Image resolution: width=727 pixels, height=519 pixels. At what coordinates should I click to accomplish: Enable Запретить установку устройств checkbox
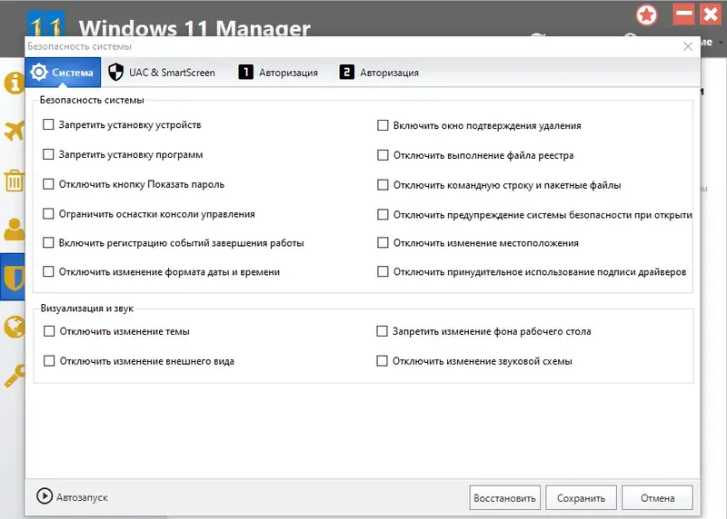tap(49, 125)
